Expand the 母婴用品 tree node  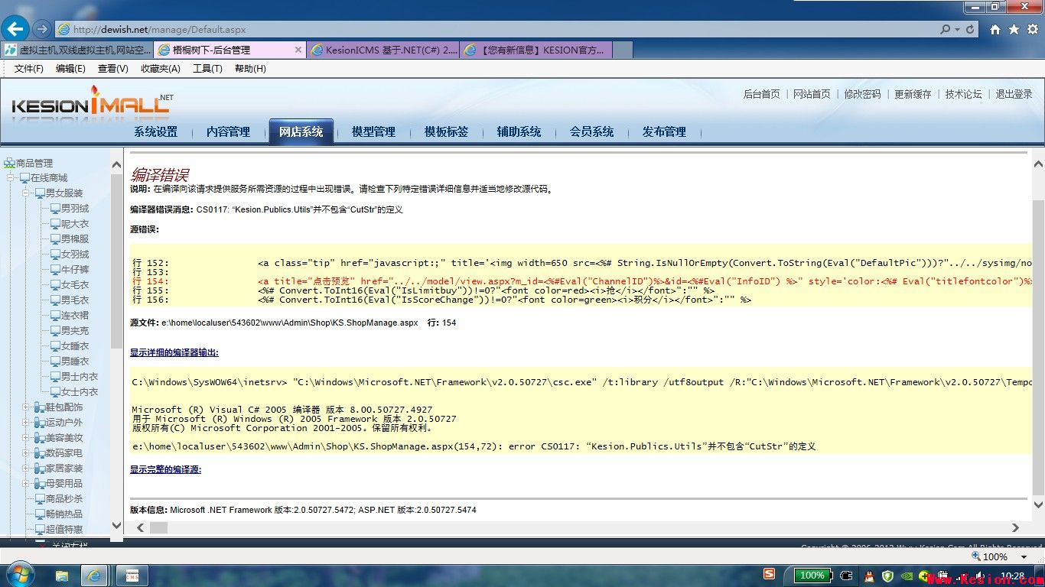pos(26,484)
